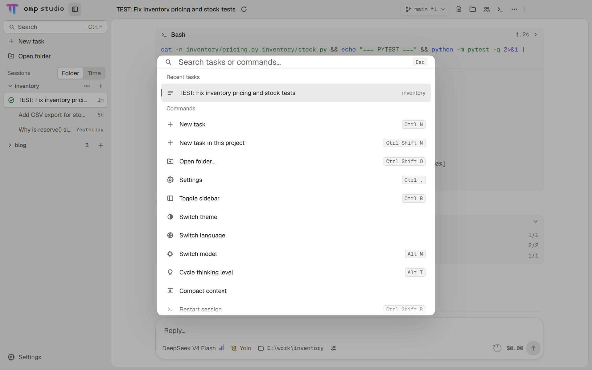Click Open folder in left sidebar
The image size is (592, 370).
[55, 56]
